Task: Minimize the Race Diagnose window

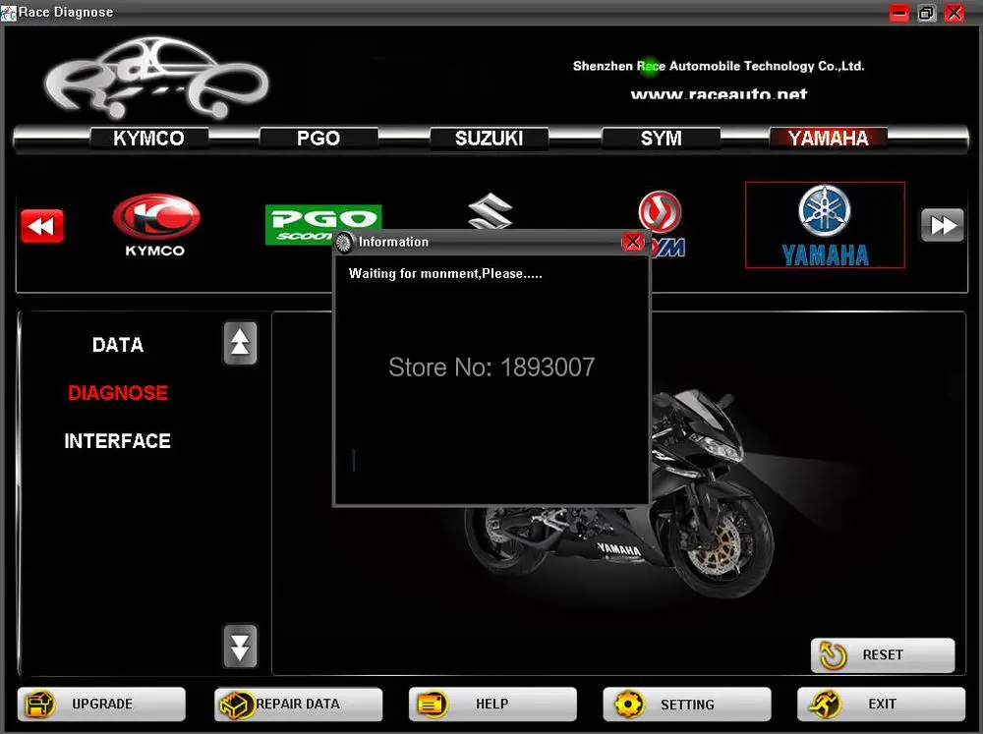Action: [899, 13]
